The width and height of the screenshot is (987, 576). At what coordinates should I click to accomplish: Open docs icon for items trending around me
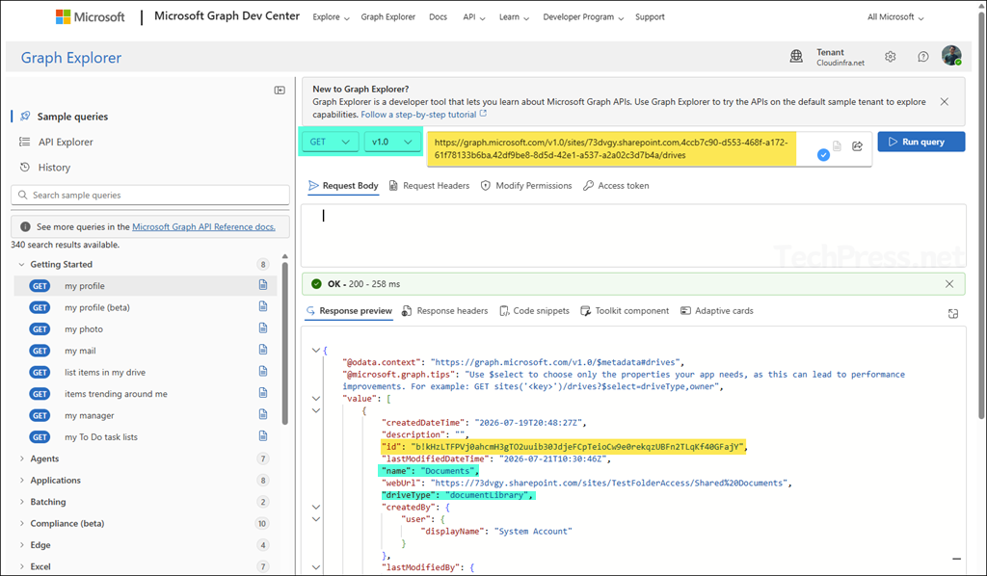pyautogui.click(x=263, y=392)
